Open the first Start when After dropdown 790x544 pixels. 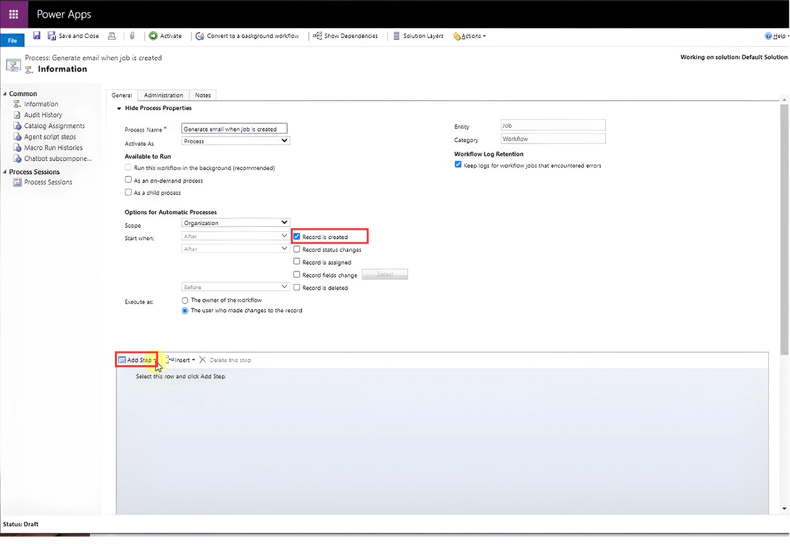[235, 236]
